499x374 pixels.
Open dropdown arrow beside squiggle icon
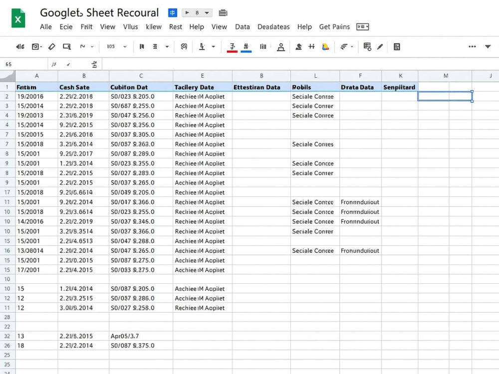point(92,47)
